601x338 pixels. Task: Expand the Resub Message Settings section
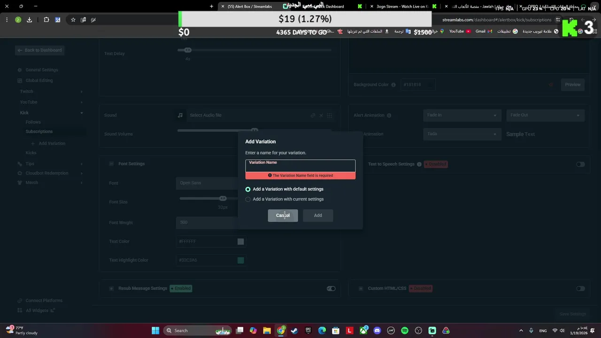tap(111, 289)
